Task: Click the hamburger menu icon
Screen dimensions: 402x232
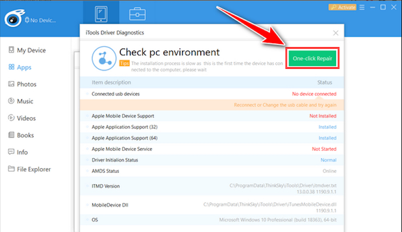Action: [x=361, y=7]
